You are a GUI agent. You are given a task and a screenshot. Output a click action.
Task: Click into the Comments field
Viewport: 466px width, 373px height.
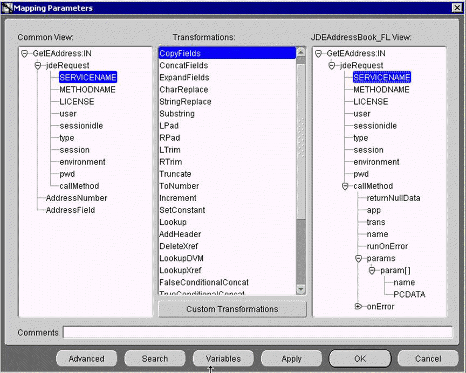[258, 333]
